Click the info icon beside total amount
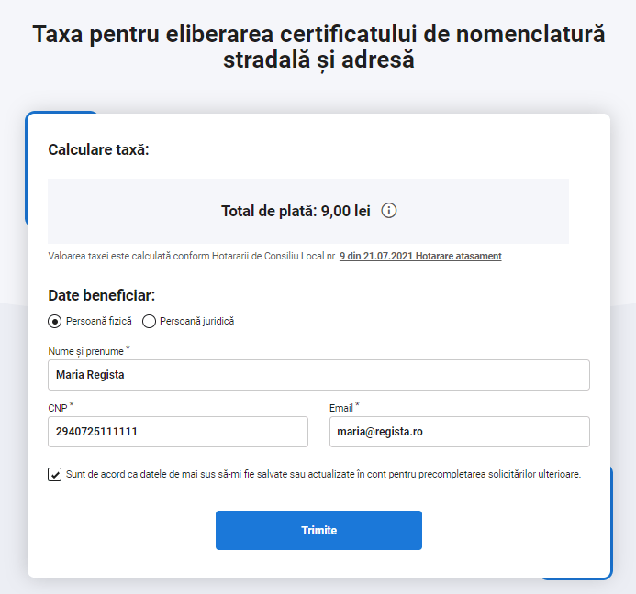The width and height of the screenshot is (636, 594). point(388,211)
